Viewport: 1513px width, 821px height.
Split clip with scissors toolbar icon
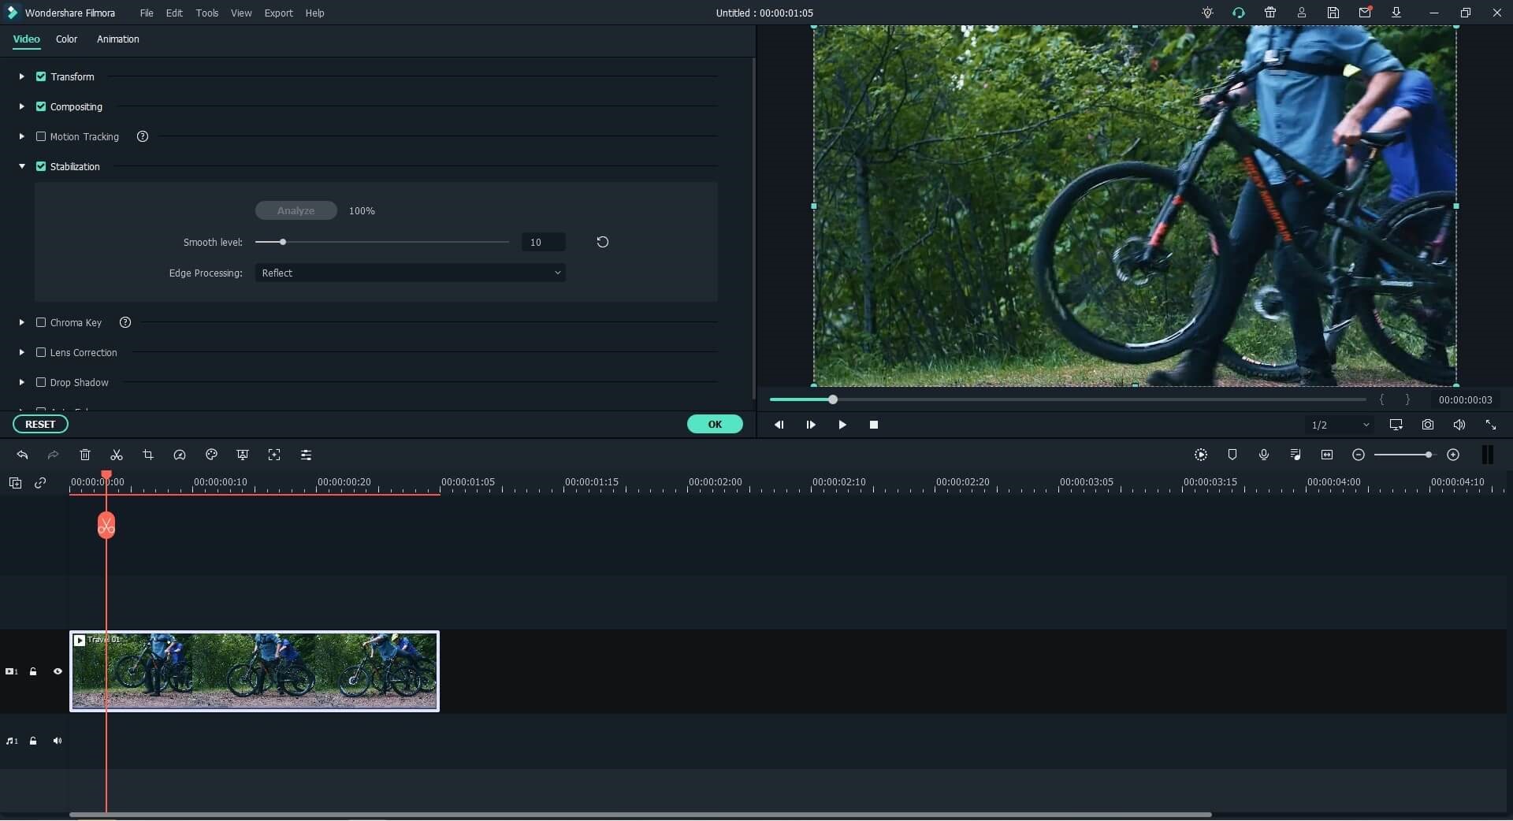pyautogui.click(x=117, y=455)
